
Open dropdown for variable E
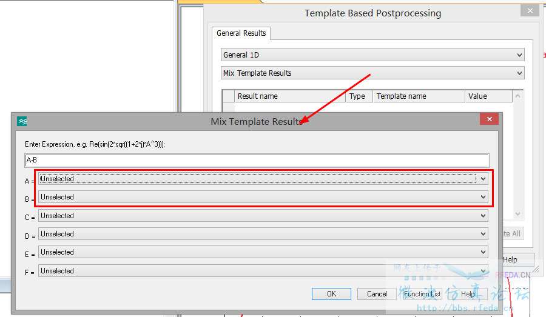263,252
